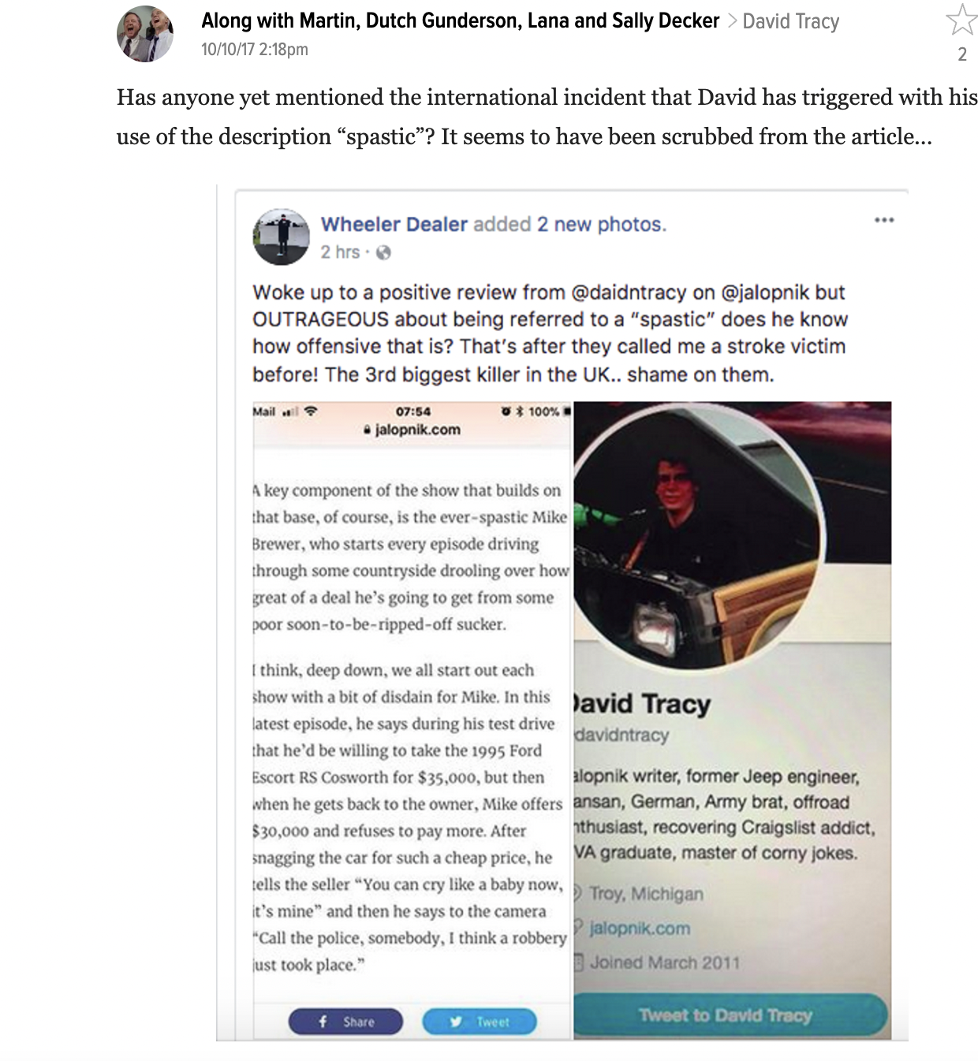Click the 2 hrs post timestamp
The width and height of the screenshot is (978, 1061).
pyautogui.click(x=340, y=252)
